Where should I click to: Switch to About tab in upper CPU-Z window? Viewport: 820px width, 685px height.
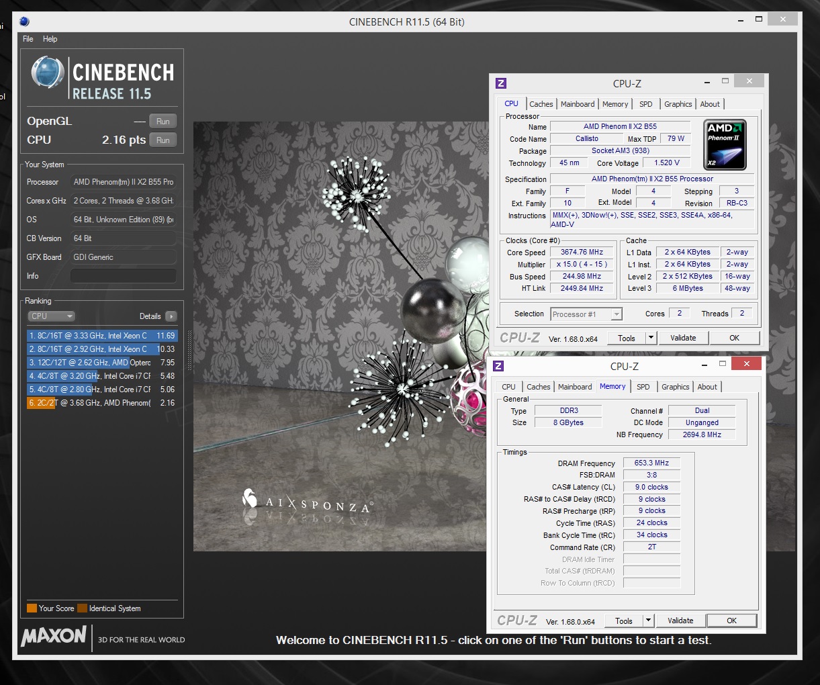[x=710, y=104]
